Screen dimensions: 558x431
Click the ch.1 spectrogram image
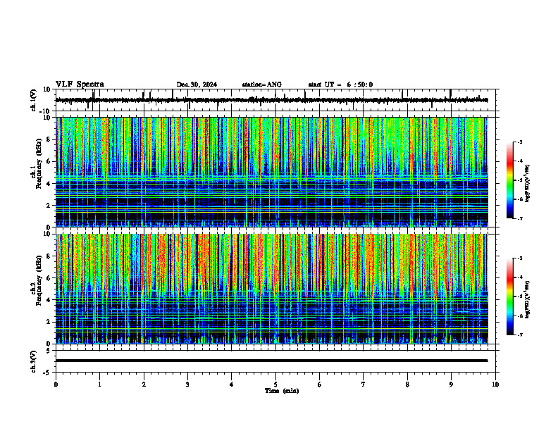point(272,172)
